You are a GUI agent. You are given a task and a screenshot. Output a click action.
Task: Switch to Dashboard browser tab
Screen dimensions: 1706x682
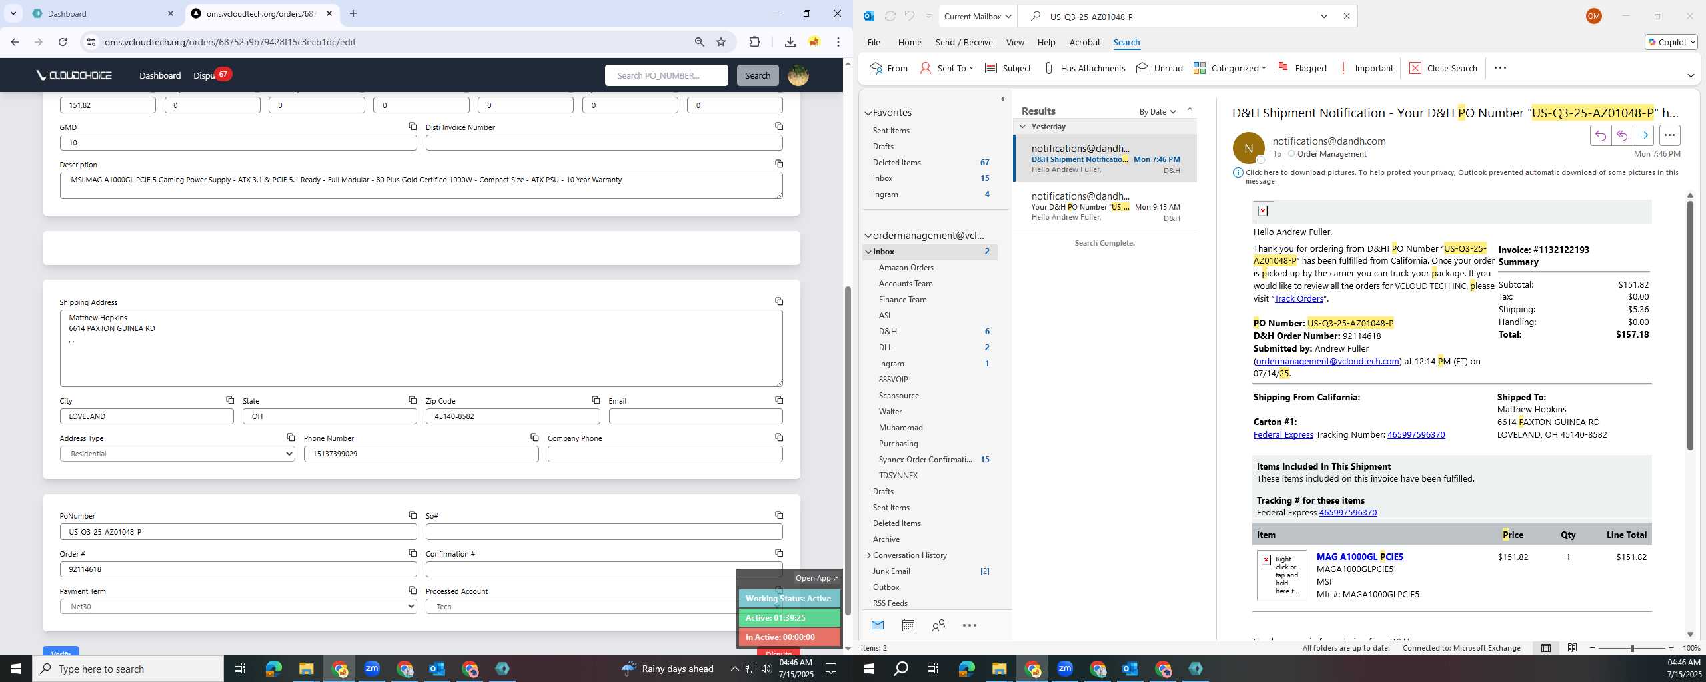click(100, 13)
